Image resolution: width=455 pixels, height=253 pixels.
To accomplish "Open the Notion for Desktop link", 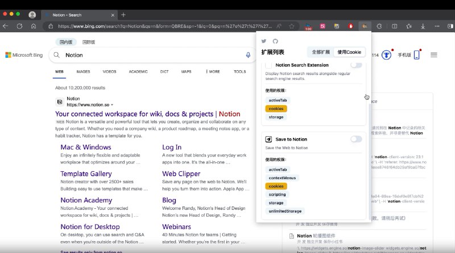I will point(90,227).
